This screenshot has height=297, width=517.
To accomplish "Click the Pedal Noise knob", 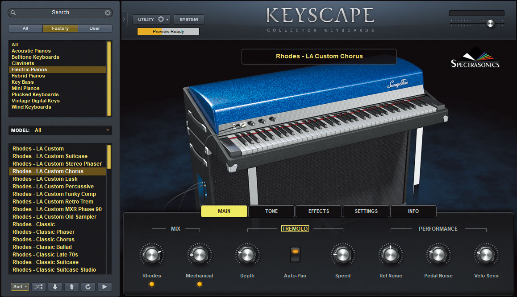I will coord(438,255).
